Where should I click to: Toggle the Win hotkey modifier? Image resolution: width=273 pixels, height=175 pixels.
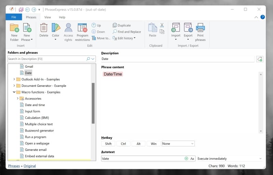pos(154,144)
